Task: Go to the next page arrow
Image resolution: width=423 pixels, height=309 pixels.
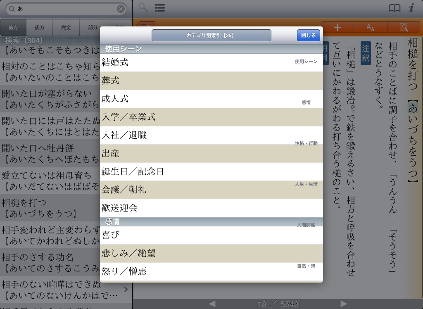Action: (x=344, y=304)
